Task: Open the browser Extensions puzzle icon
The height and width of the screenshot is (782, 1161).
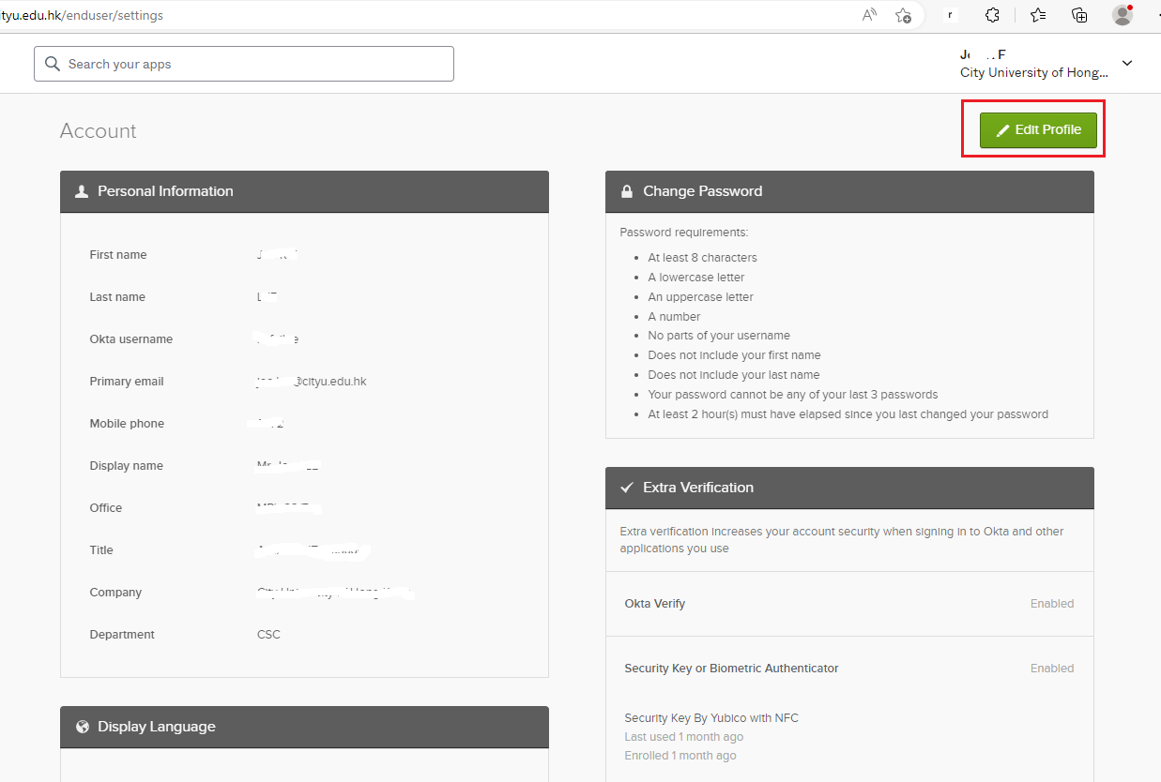Action: coord(992,15)
